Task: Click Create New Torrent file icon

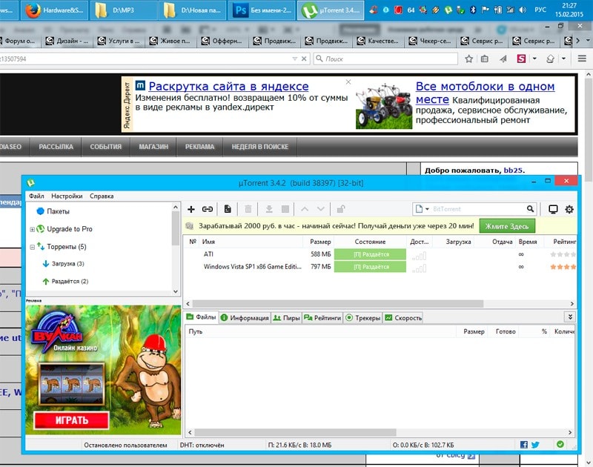Action: pos(228,209)
